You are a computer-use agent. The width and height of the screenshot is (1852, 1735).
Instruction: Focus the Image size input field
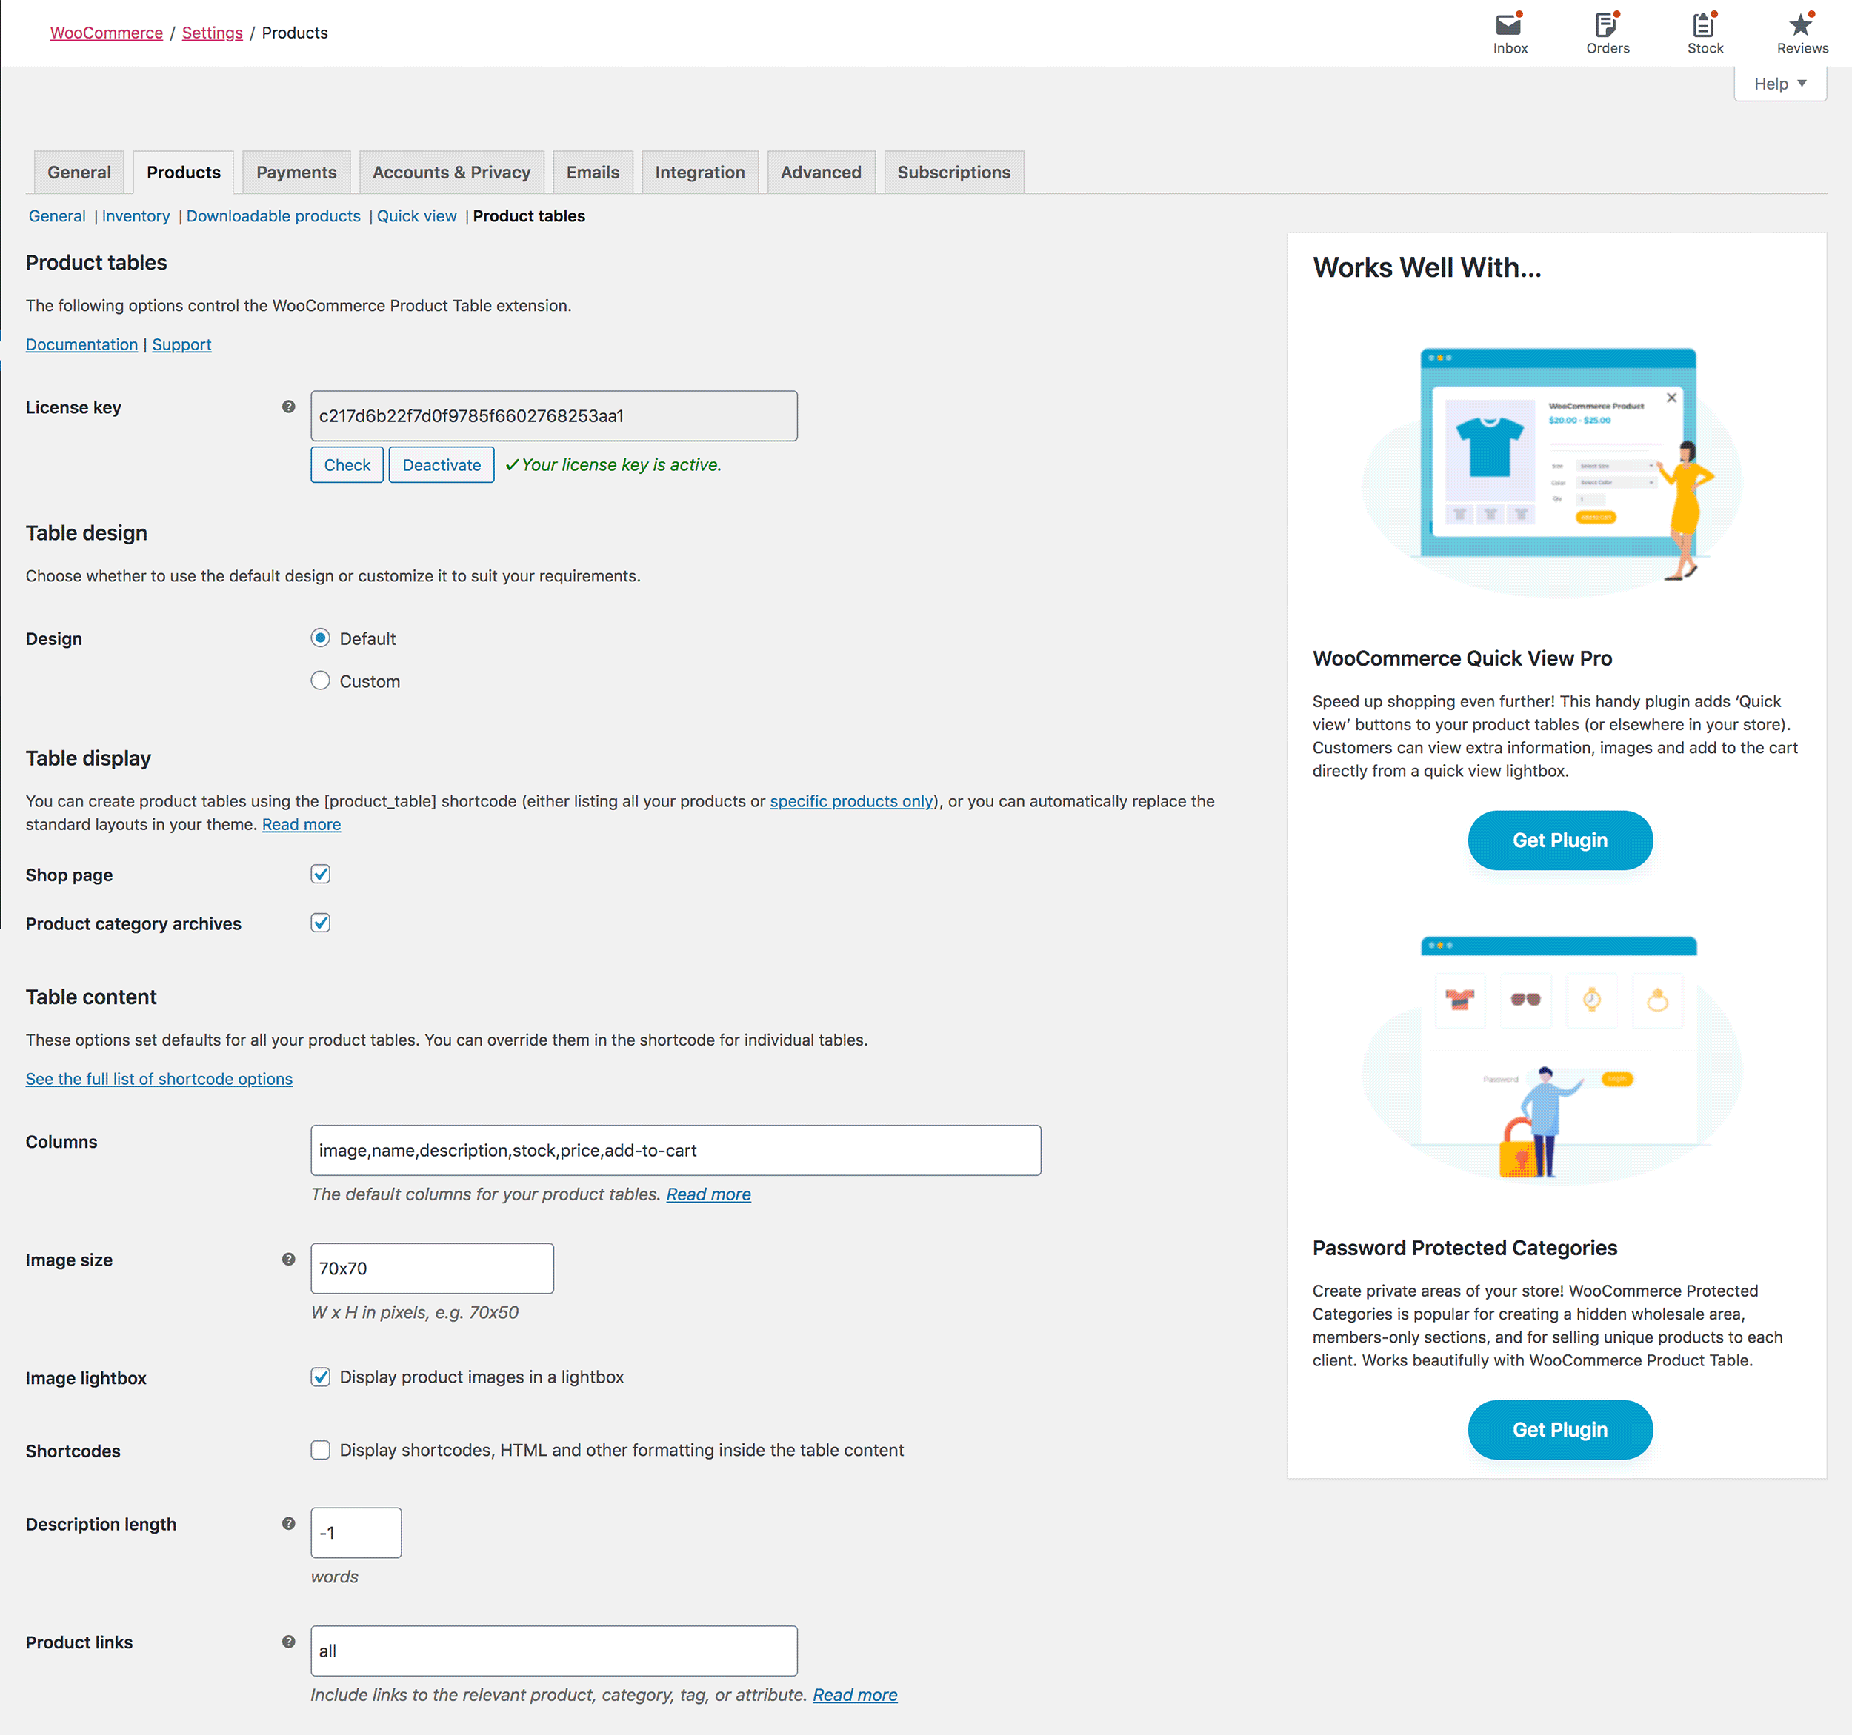coord(433,1268)
